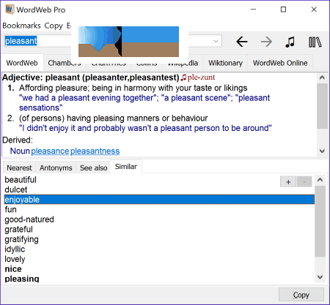This screenshot has width=330, height=305.
Task: Click the ple-zunt pronunciation text
Action: click(201, 78)
